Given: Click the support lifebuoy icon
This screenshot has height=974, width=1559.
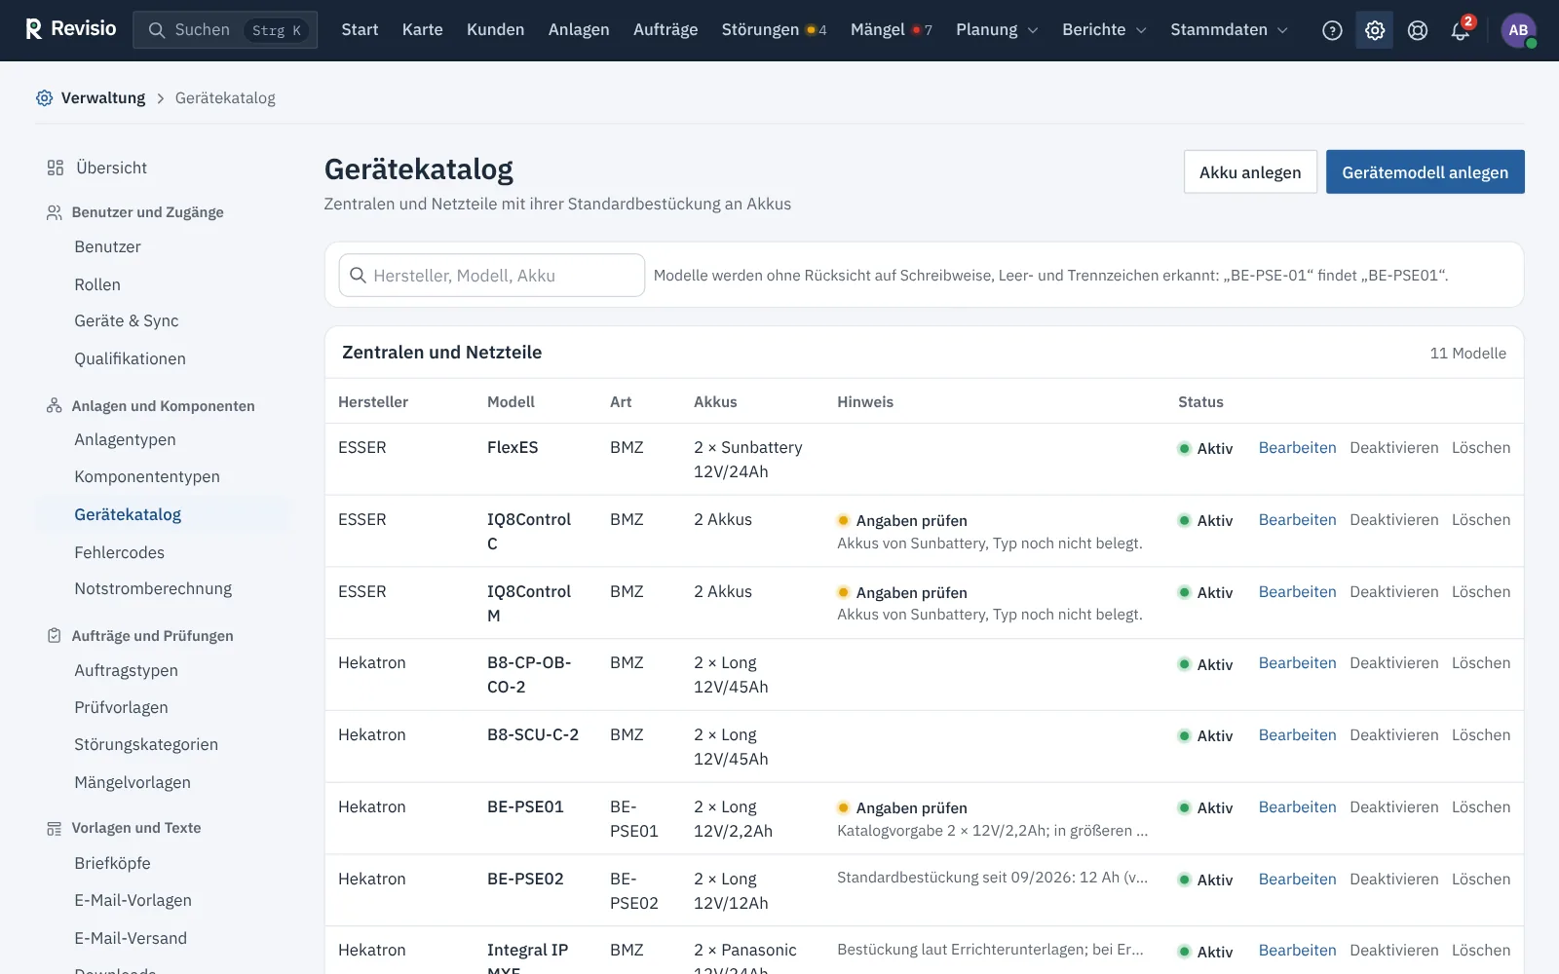Looking at the screenshot, I should 1418,30.
